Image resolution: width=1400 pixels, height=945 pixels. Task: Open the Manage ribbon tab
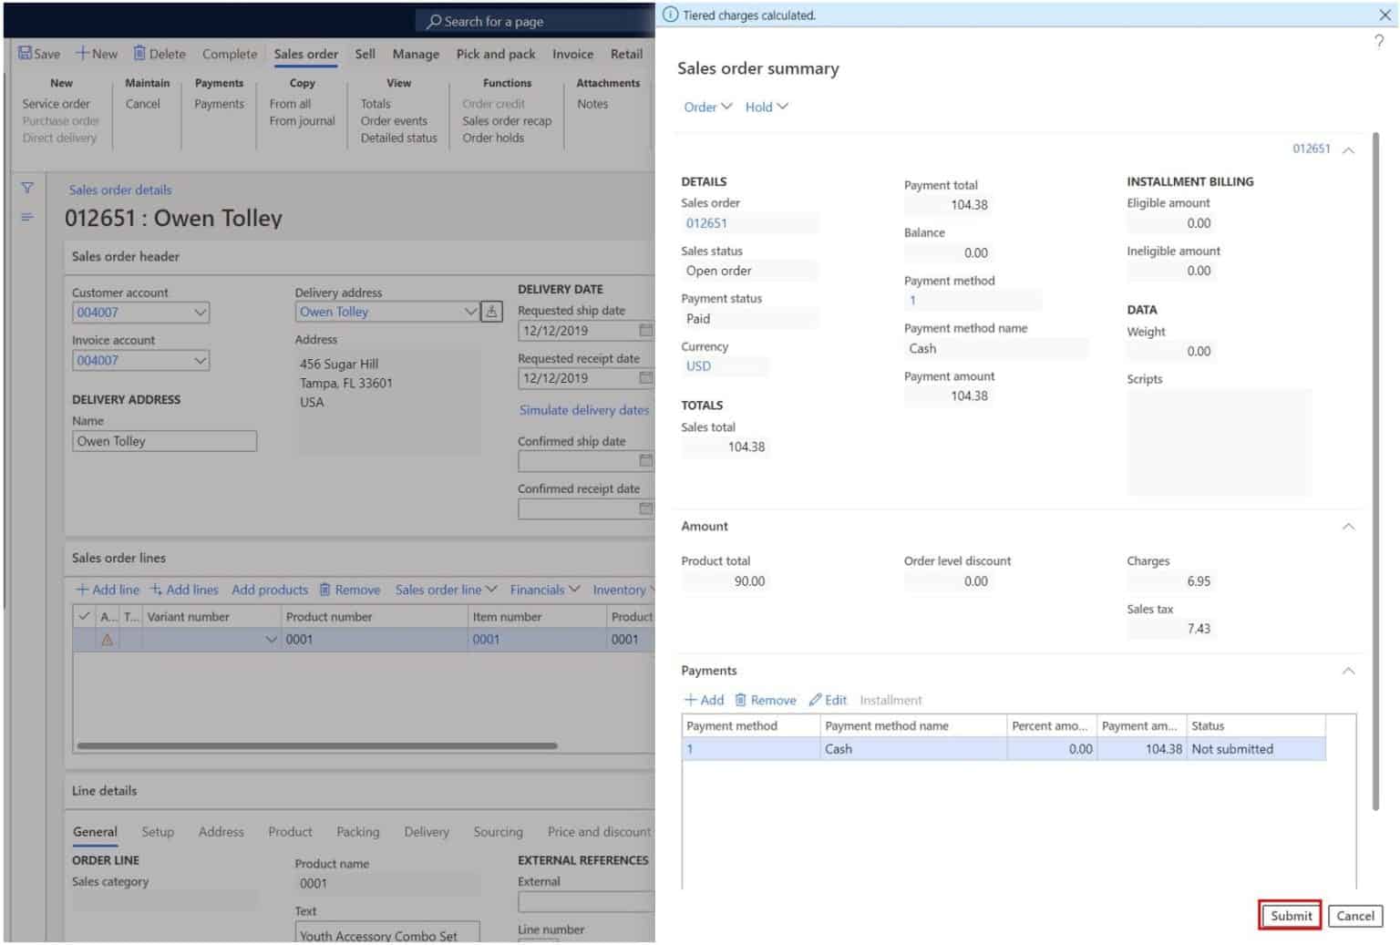click(x=416, y=54)
